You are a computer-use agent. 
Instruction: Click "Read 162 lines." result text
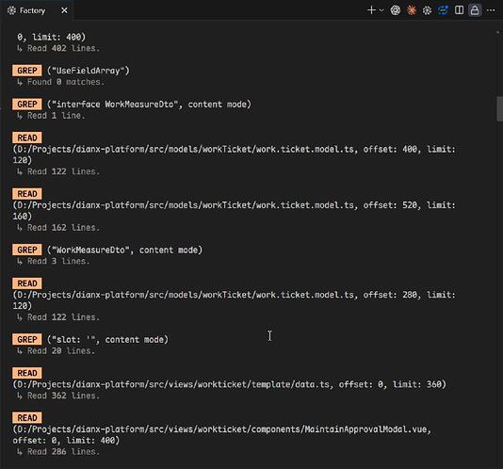pos(63,228)
